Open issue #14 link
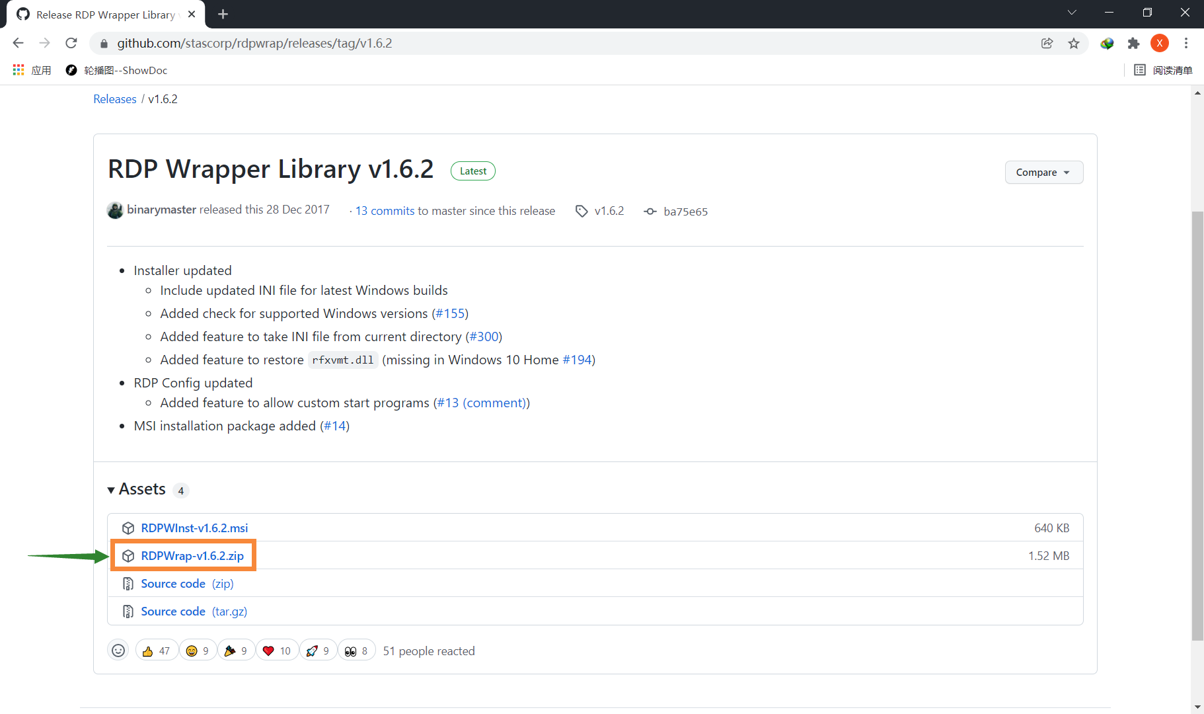The image size is (1204, 714). [x=335, y=426]
